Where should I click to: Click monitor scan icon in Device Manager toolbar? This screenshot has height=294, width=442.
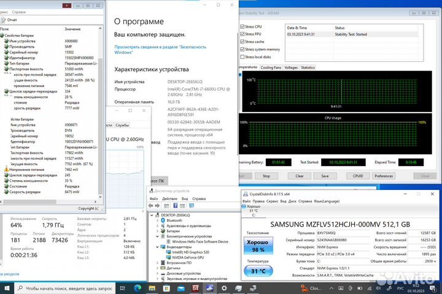192,206
